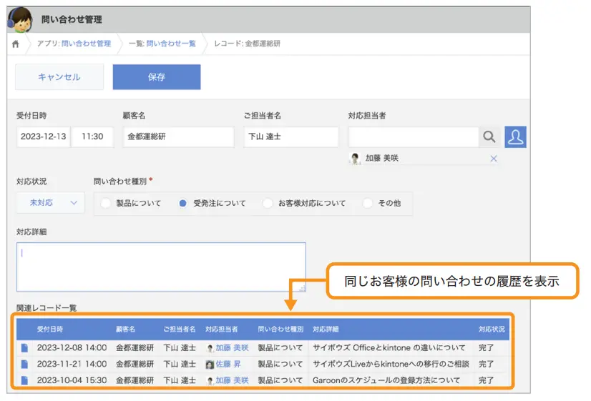Select the その他 radio option
The width and height of the screenshot is (591, 401).
coord(368,203)
